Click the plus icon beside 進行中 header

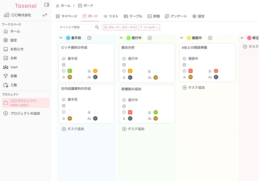(150, 38)
